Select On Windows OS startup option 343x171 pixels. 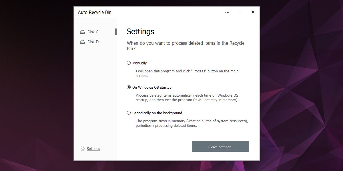(x=129, y=87)
